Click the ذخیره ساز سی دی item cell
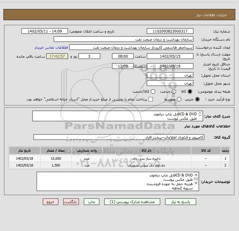This screenshot has width=239, height=231. [147, 158]
